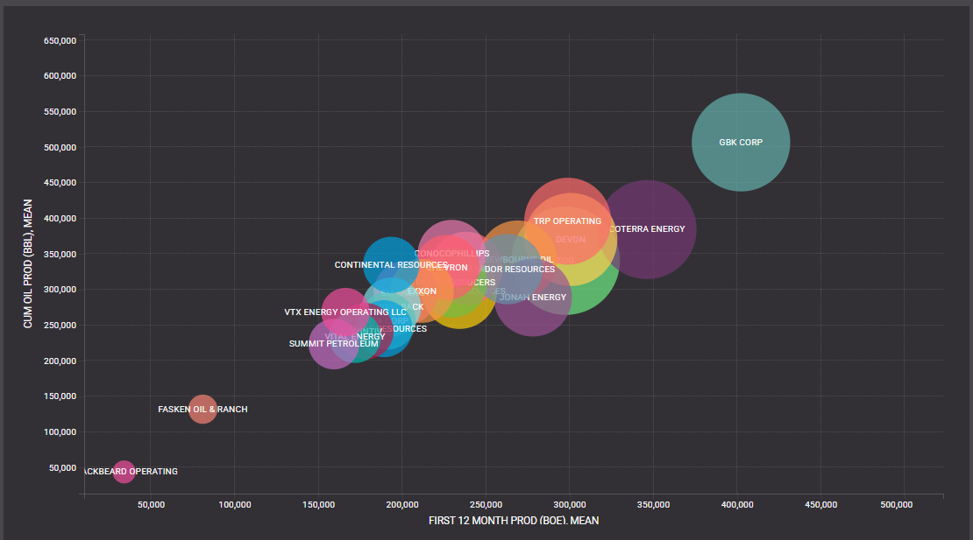Click the 150,000 Y-axis tick label

pos(60,396)
